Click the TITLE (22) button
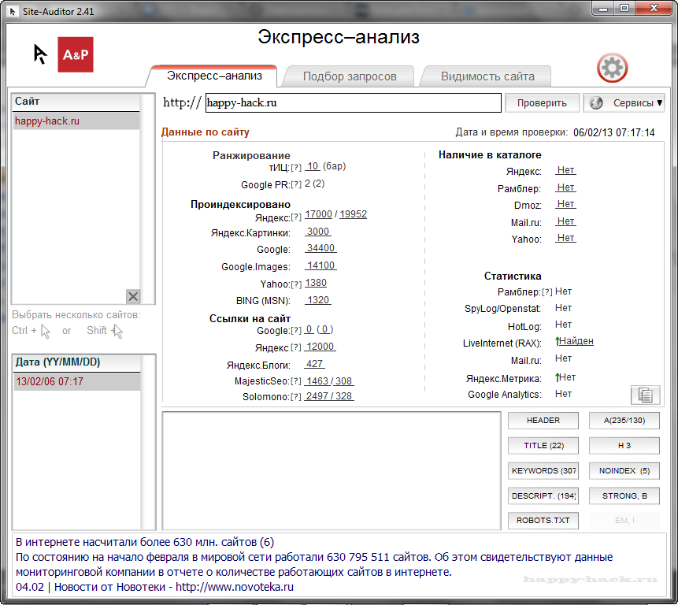The height and width of the screenshot is (605, 678). [543, 445]
